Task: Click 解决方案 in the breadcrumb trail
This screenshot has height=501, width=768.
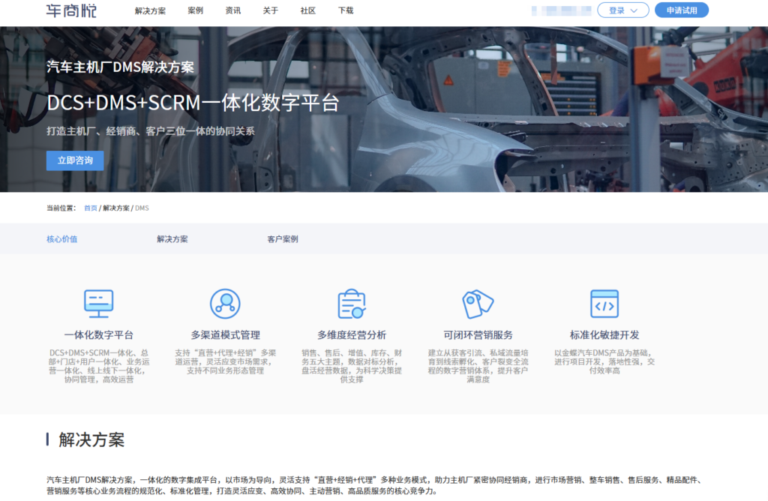Action: click(x=118, y=208)
